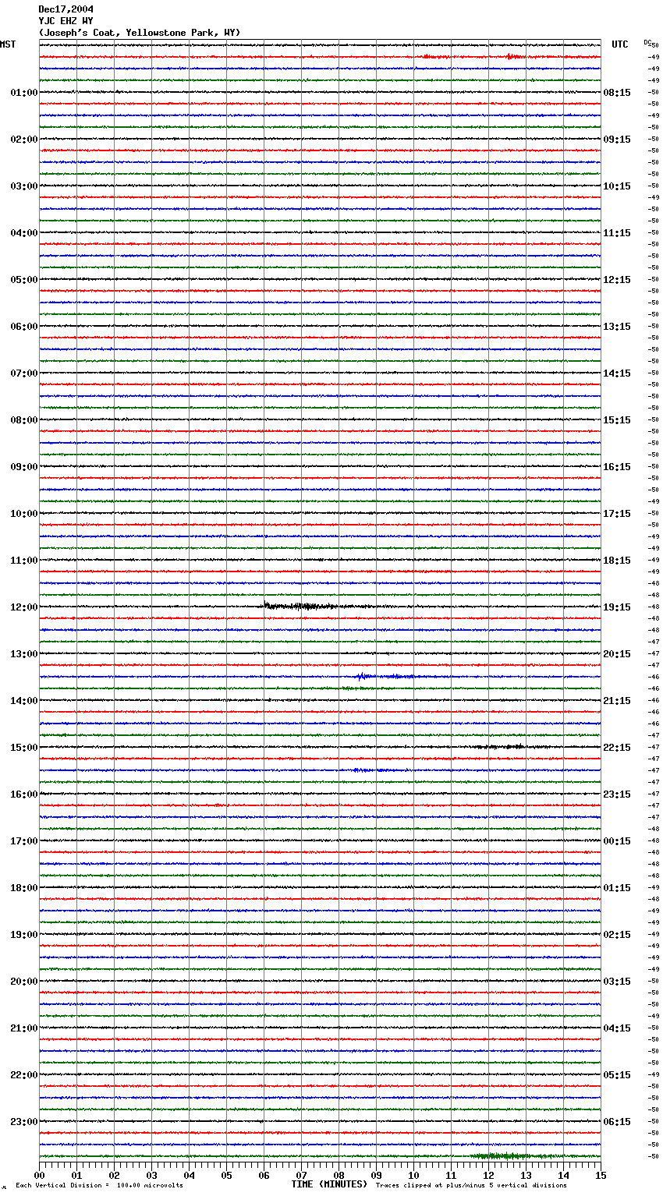Select the 11:00 MST time label

tap(24, 561)
